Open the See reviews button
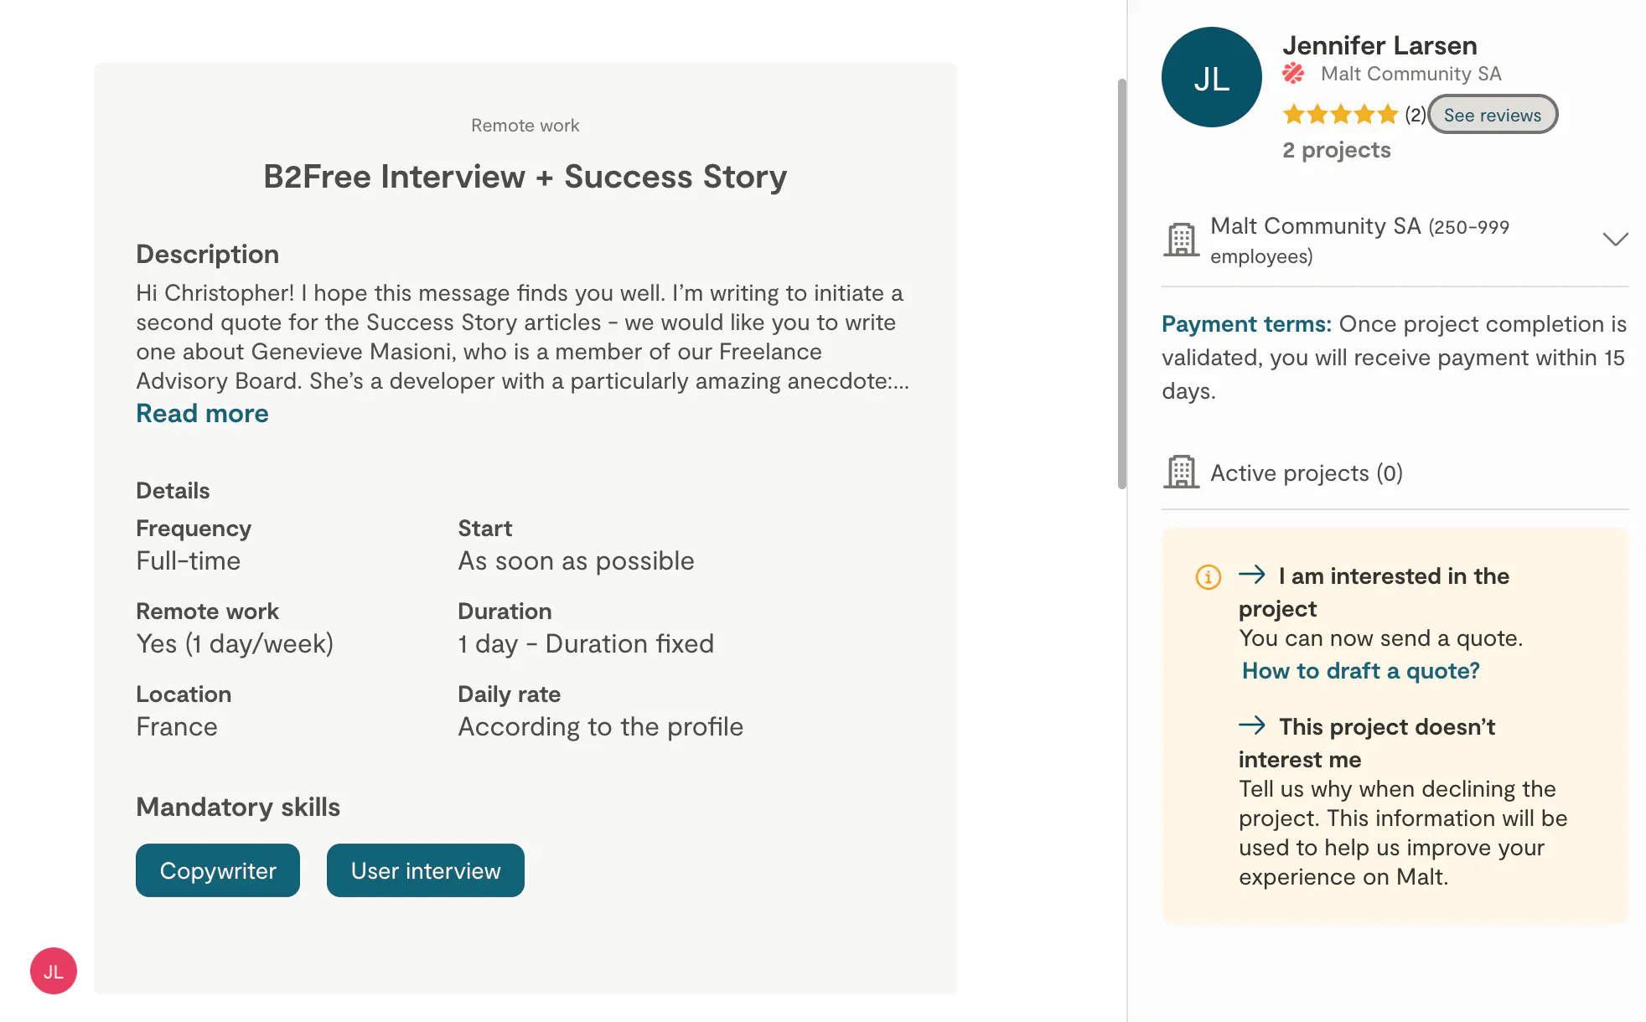This screenshot has width=1646, height=1022. tap(1492, 115)
